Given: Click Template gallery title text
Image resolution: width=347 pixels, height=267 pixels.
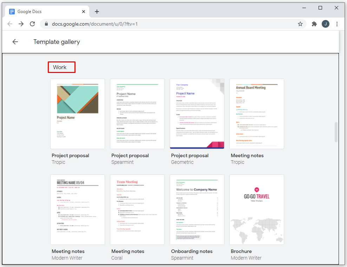Looking at the screenshot, I should [x=57, y=42].
